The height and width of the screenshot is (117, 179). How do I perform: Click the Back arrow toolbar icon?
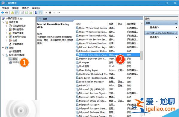[2, 13]
